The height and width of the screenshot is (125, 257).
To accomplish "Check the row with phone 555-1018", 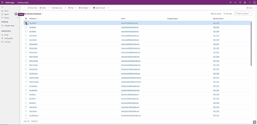I will (x=26, y=69).
